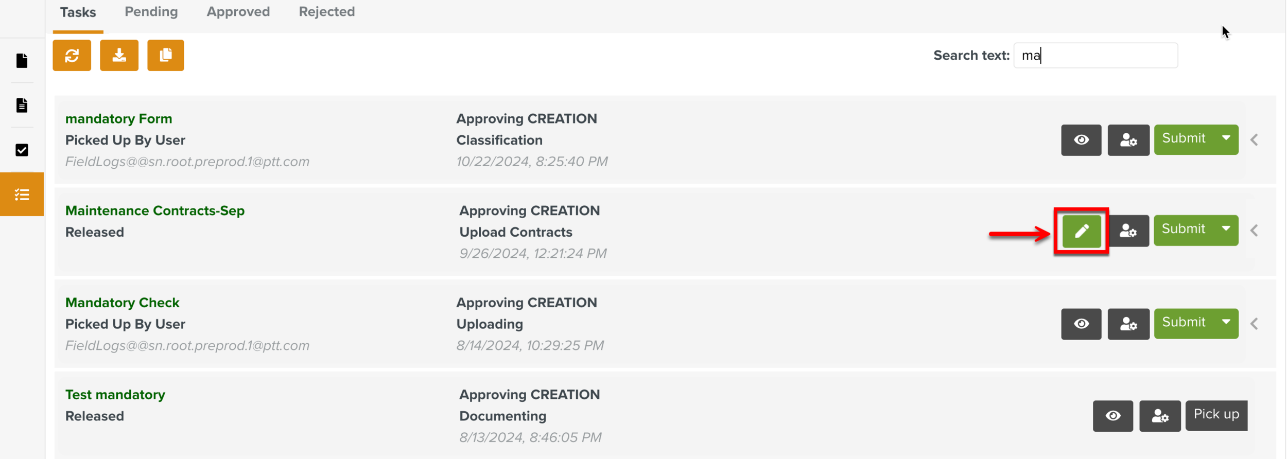
Task: Open the blank document icon in sidebar
Action: pos(22,61)
